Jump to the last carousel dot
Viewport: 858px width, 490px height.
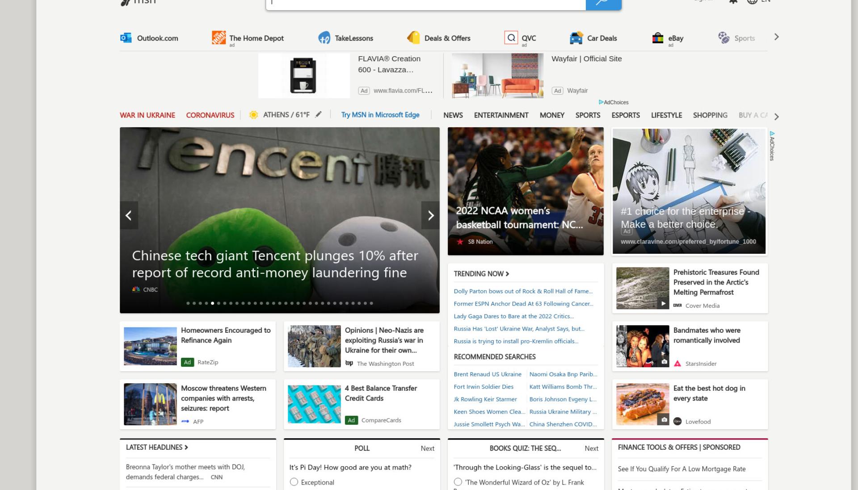[371, 303]
